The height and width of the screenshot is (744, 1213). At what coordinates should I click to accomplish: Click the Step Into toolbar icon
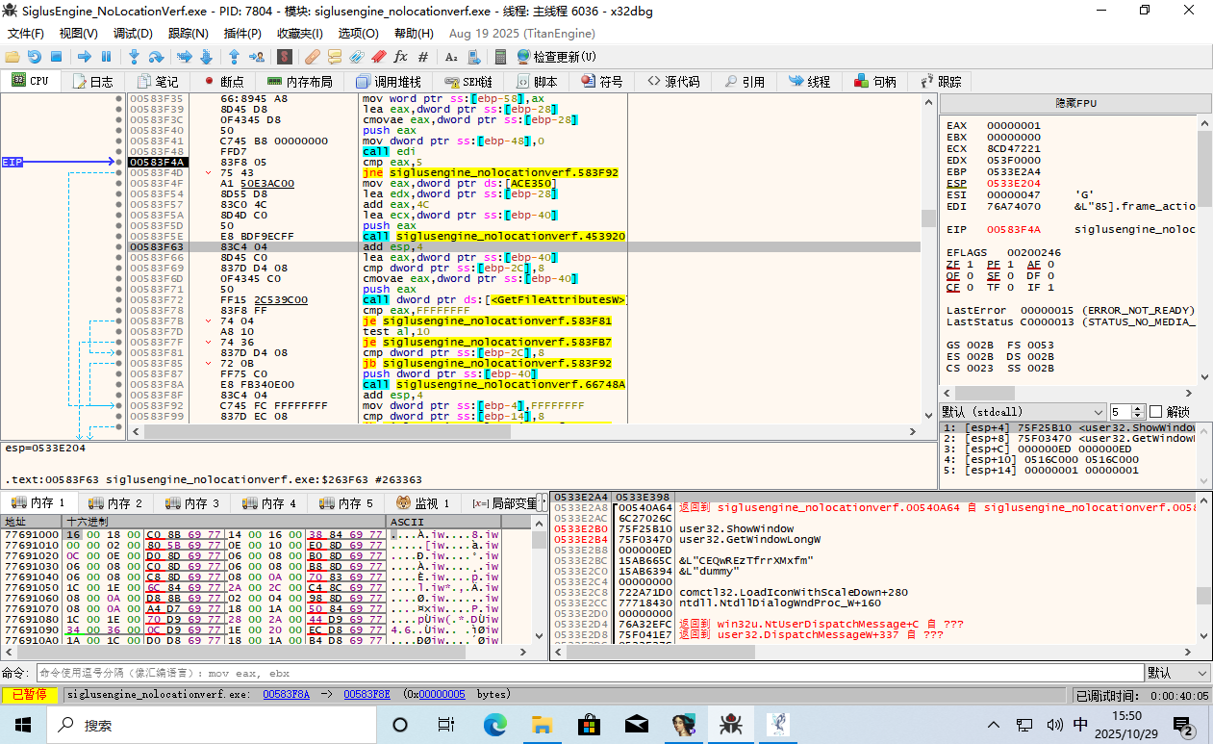134,57
